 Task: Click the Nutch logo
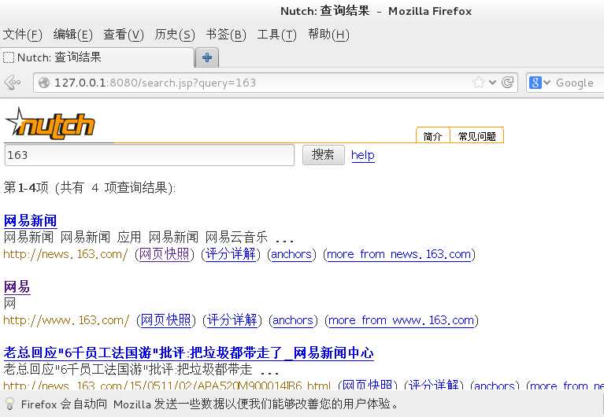point(50,124)
